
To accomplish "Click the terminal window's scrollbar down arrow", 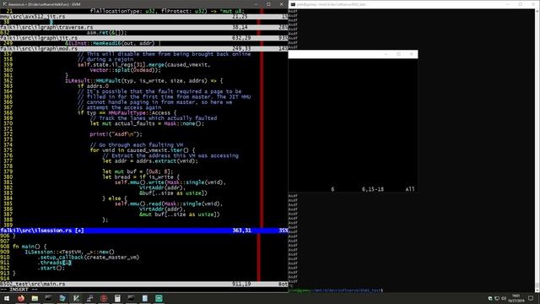I will pyautogui.click(x=537, y=290).
